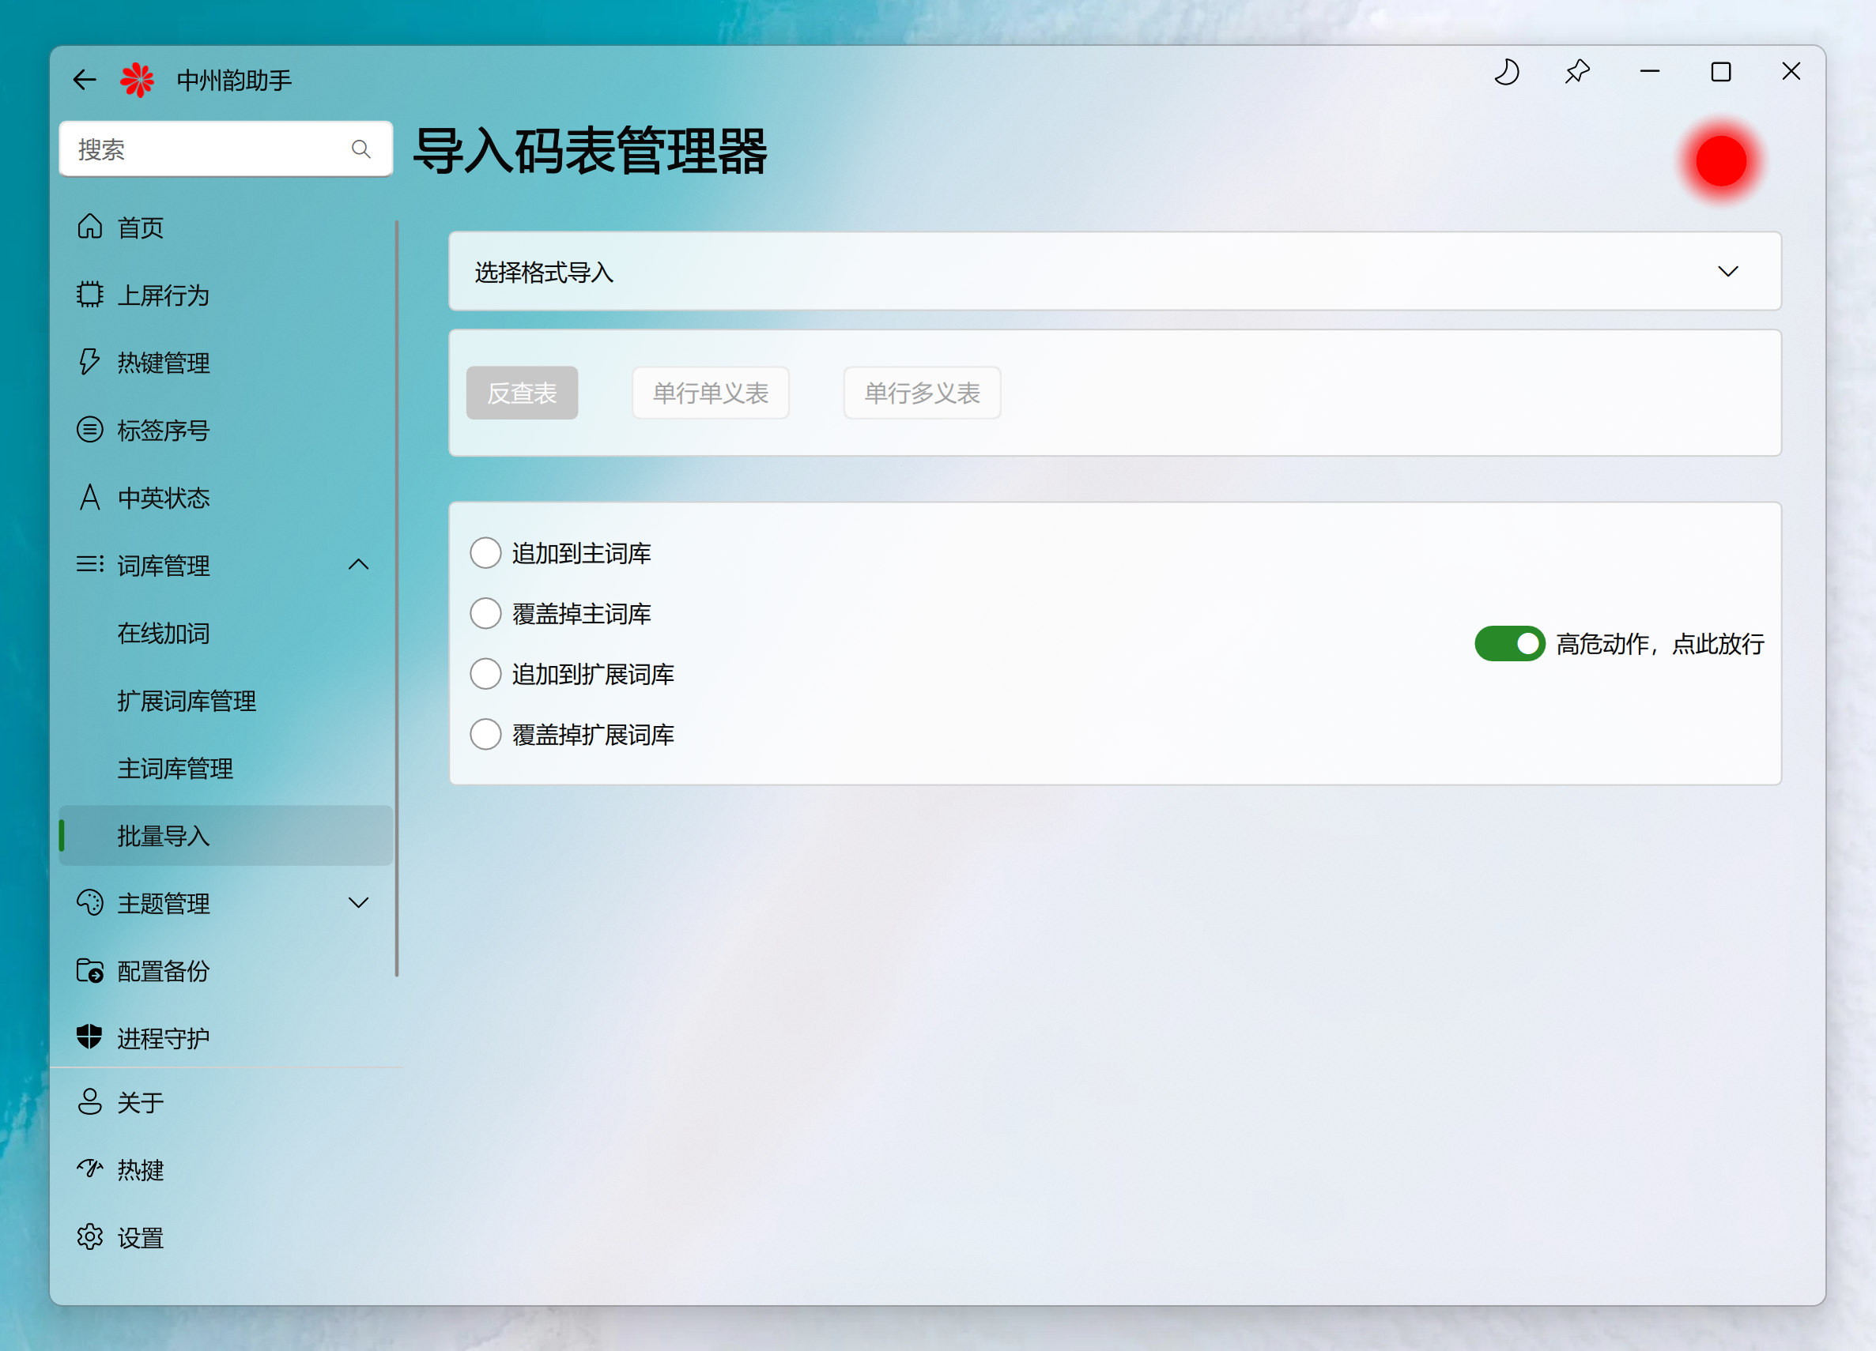Open 在线加词 submenu item
Screen dimensions: 1876x1351
(x=164, y=634)
